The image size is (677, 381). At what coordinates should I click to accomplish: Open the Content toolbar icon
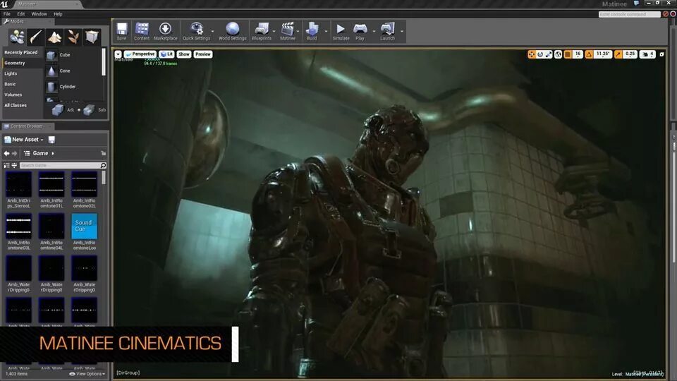(x=142, y=29)
